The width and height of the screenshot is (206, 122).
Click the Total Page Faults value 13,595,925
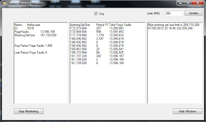coord(117,53)
